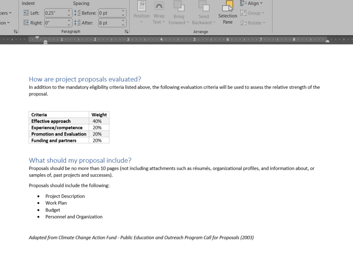
Task: Click inside the Left indent field showing 0.25"
Action: point(54,13)
